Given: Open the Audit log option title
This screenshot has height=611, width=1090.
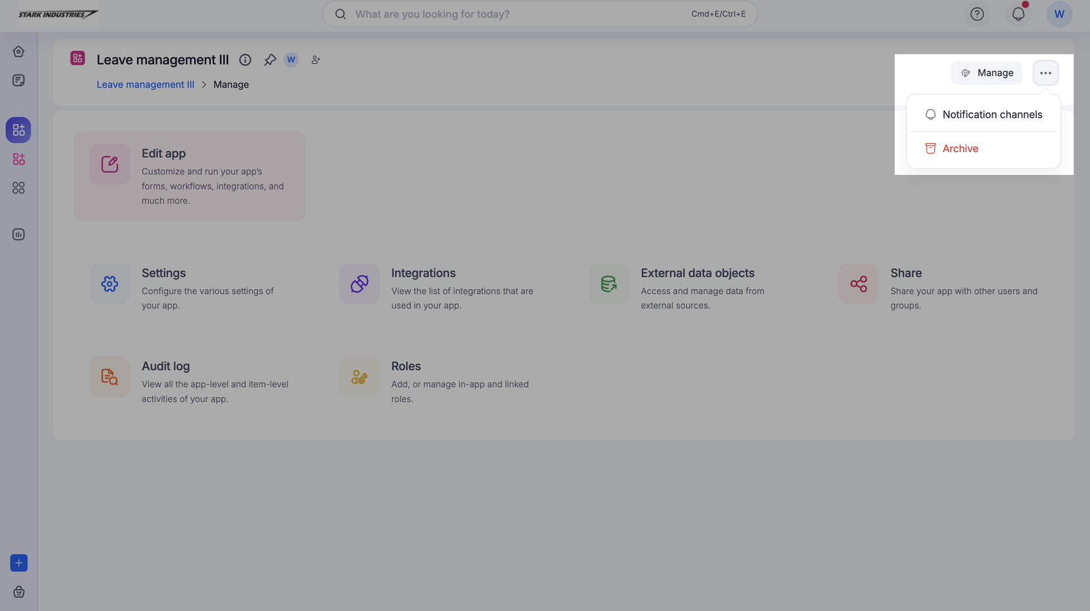Looking at the screenshot, I should tap(165, 366).
